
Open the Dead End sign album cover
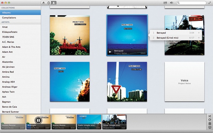pyautogui.click(x=184, y=35)
